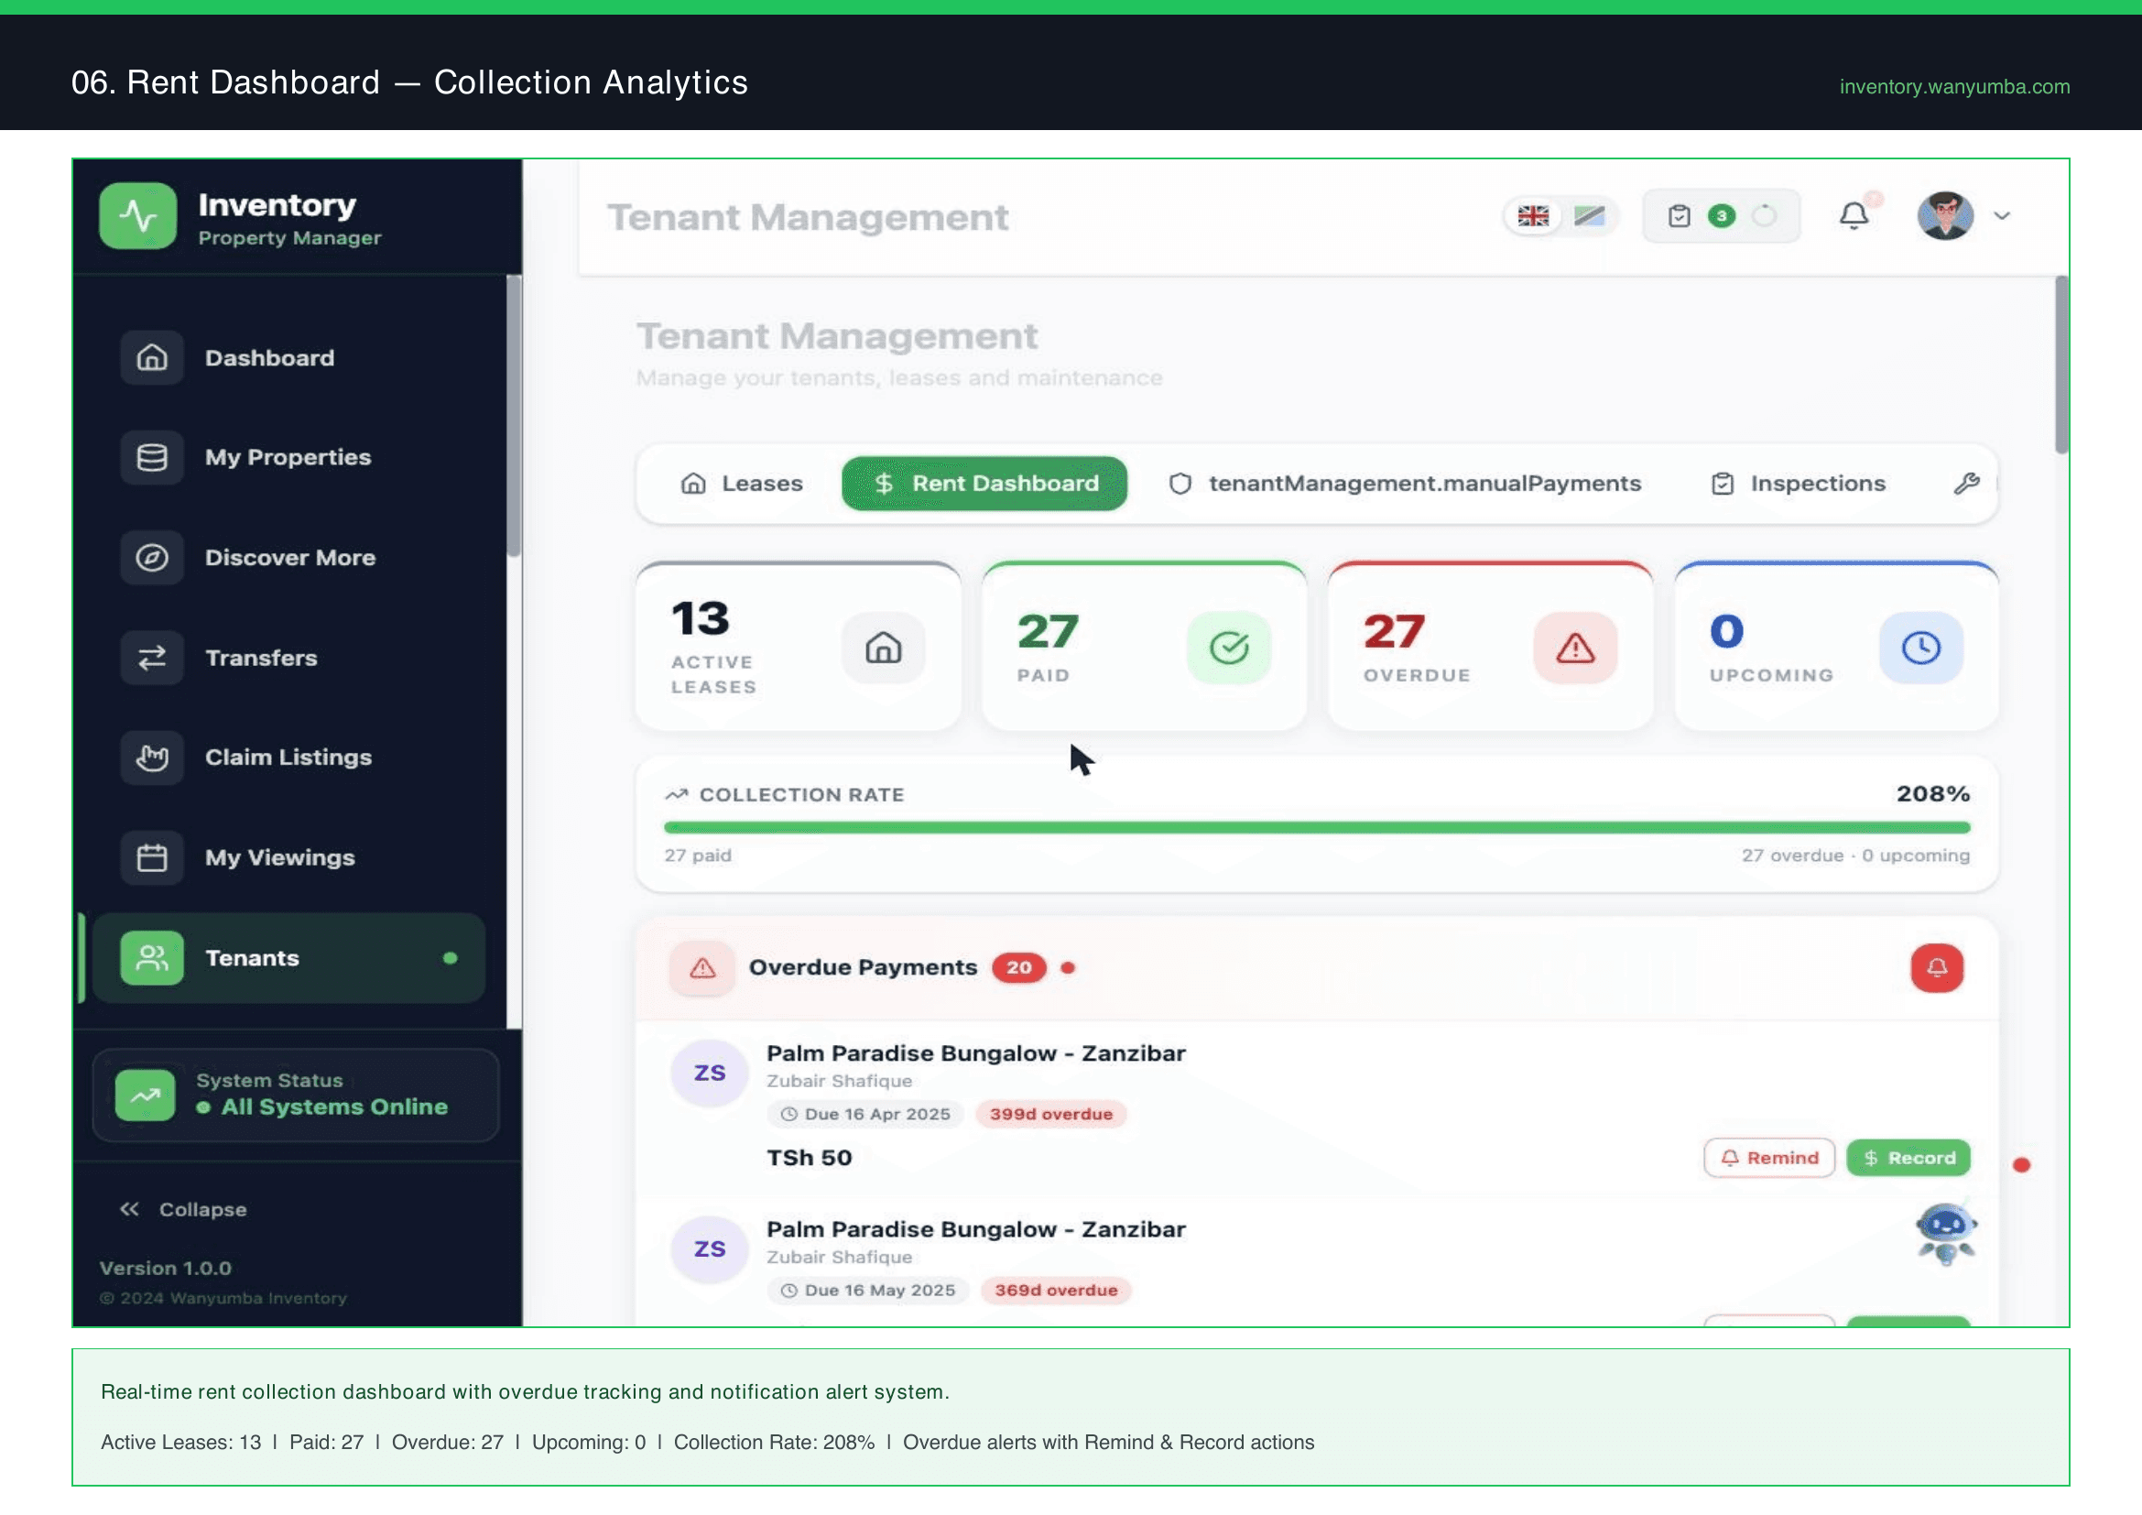
Task: Click the My Viewings calendar icon
Action: point(152,857)
